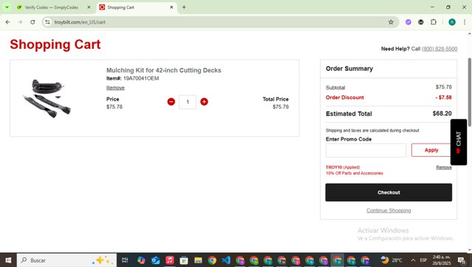Screen dimensions: 472x267
Task: Open Visual Studio Code from the taskbar
Action: coord(226,260)
